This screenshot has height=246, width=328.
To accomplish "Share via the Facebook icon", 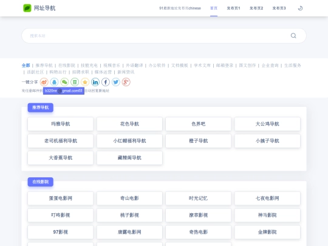I will (106, 82).
